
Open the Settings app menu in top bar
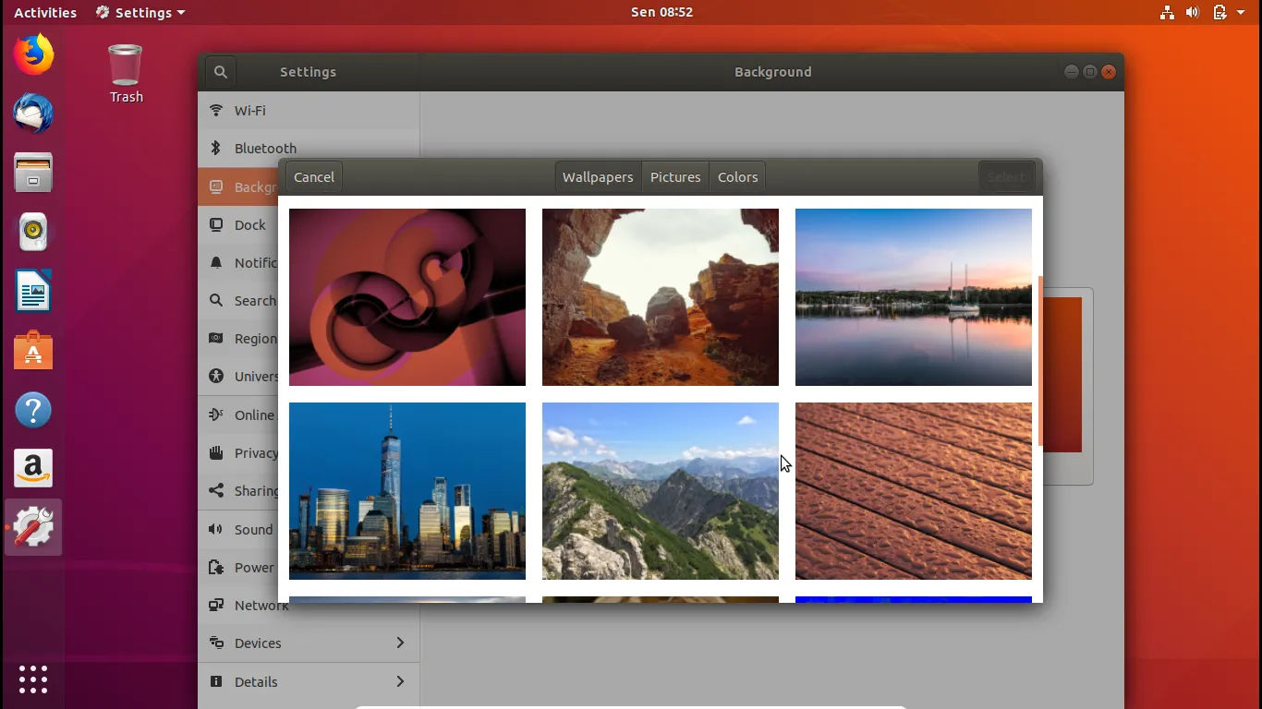(x=140, y=12)
